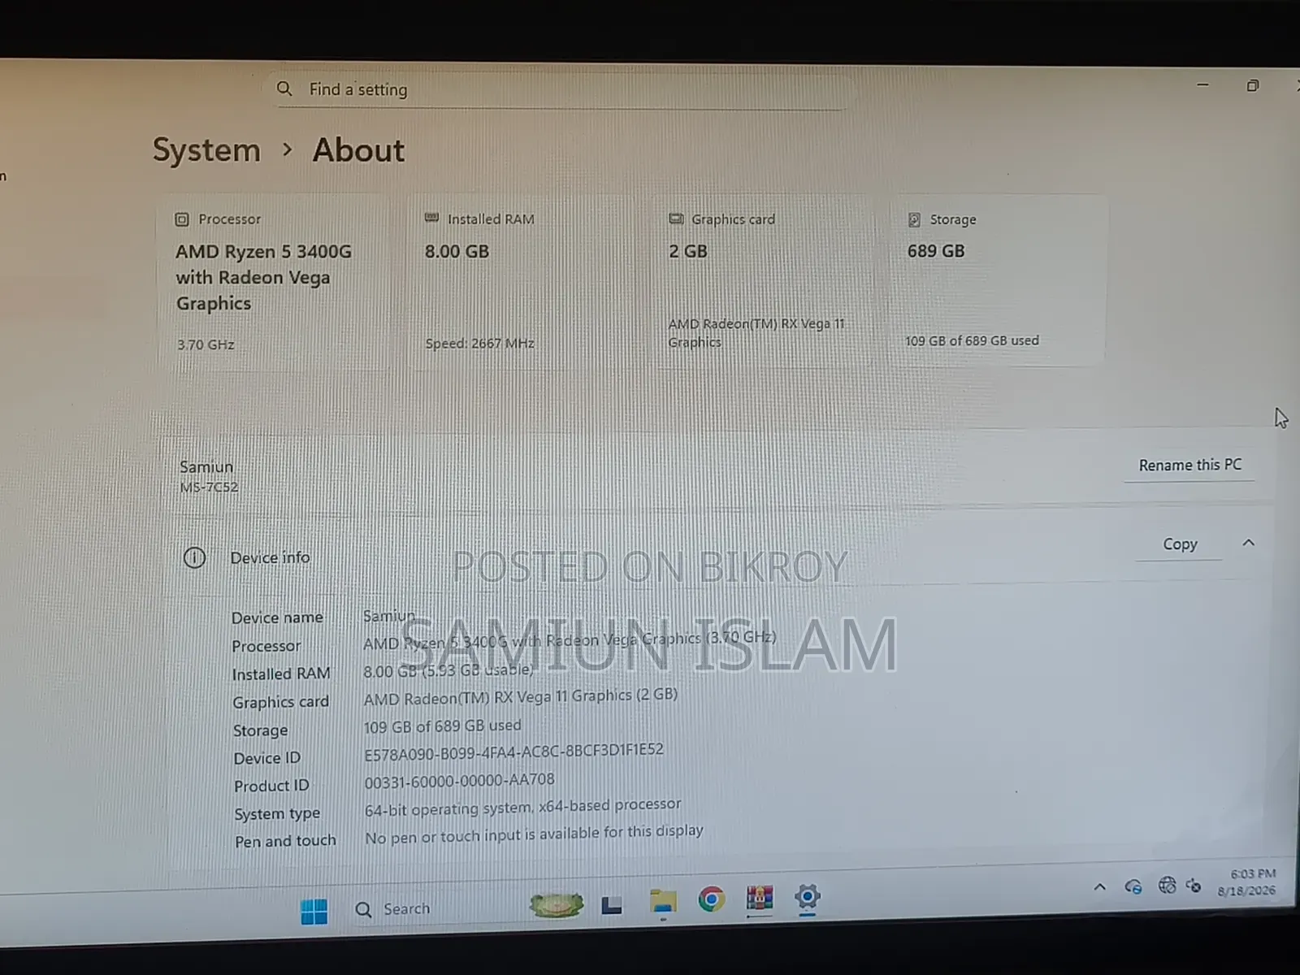Open the Windows Start menu
1300x975 pixels.
(x=314, y=912)
